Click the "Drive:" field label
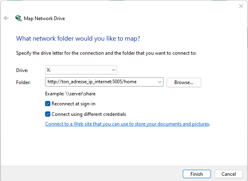 pyautogui.click(x=22, y=70)
